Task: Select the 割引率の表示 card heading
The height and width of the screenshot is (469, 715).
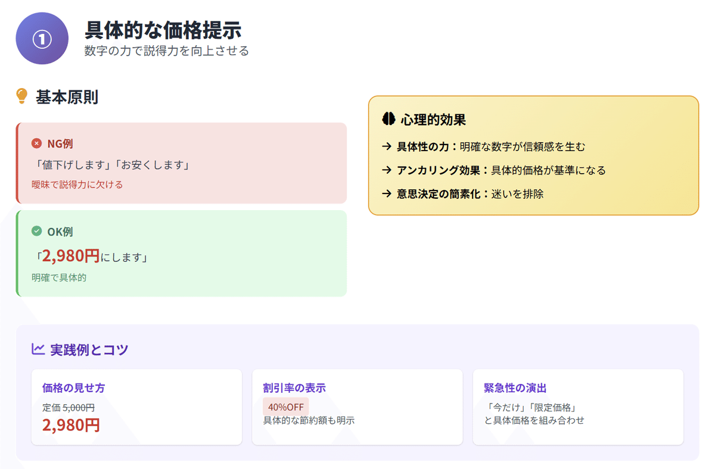Action: (x=294, y=388)
